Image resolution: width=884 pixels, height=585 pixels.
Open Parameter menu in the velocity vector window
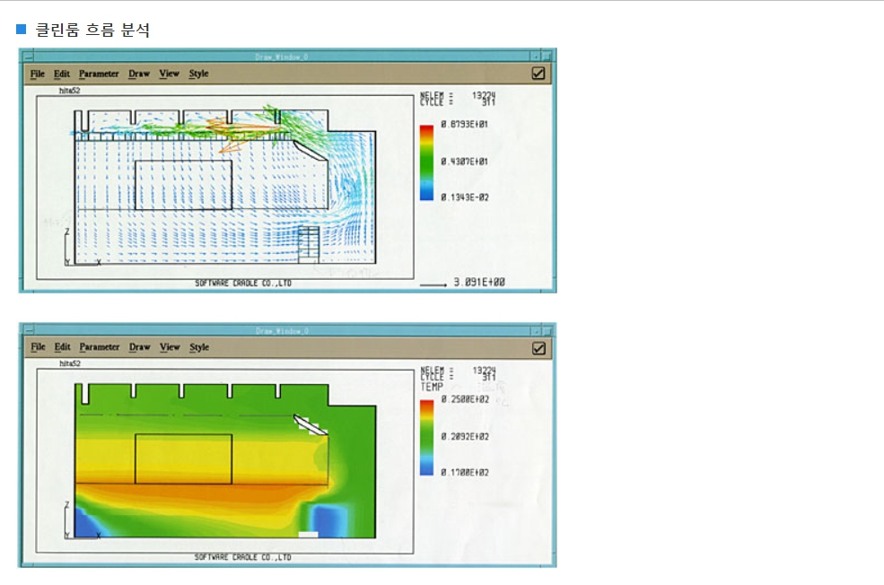99,74
